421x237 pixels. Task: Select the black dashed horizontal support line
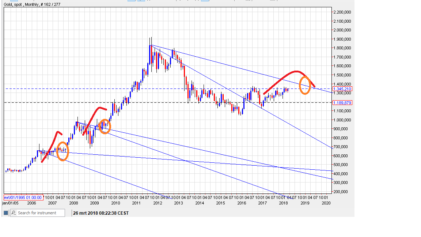(183, 102)
